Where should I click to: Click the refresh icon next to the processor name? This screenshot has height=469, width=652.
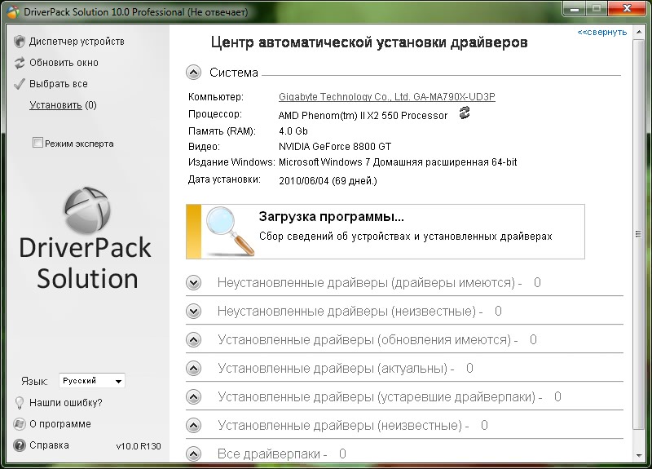[465, 113]
